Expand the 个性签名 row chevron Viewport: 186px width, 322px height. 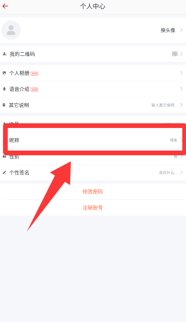point(181,172)
